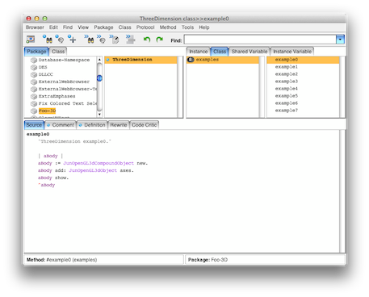Click the Database-Namespace package icon
The width and height of the screenshot is (369, 297).
pos(34,60)
